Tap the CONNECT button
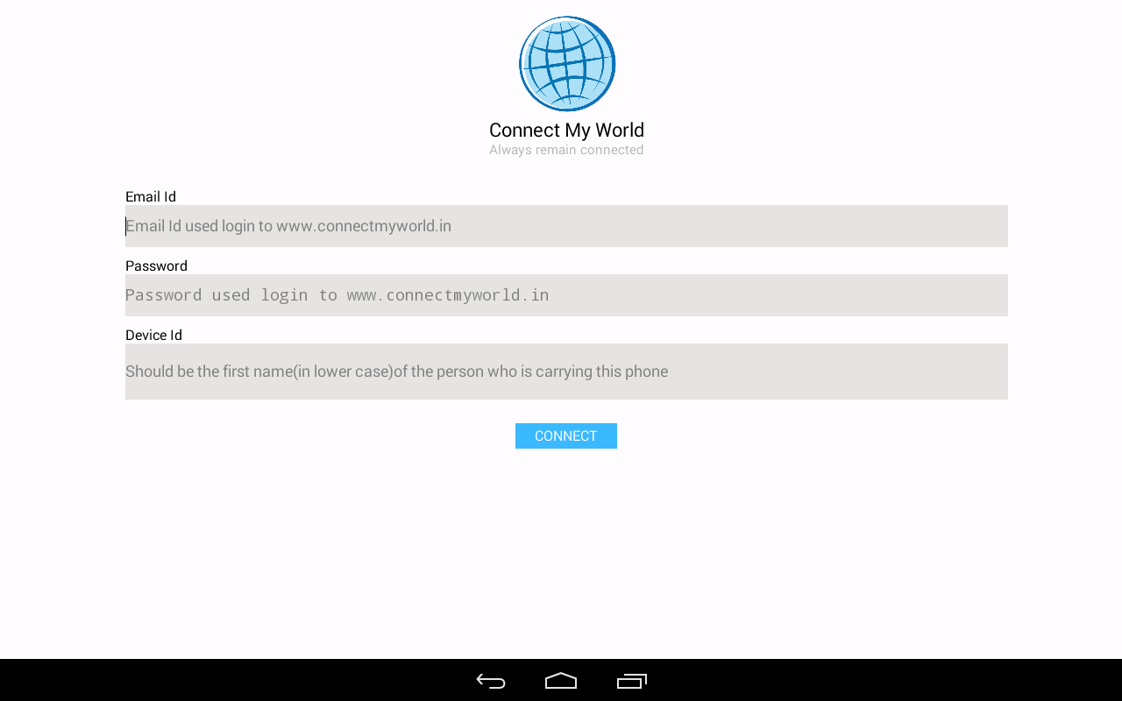 (566, 435)
